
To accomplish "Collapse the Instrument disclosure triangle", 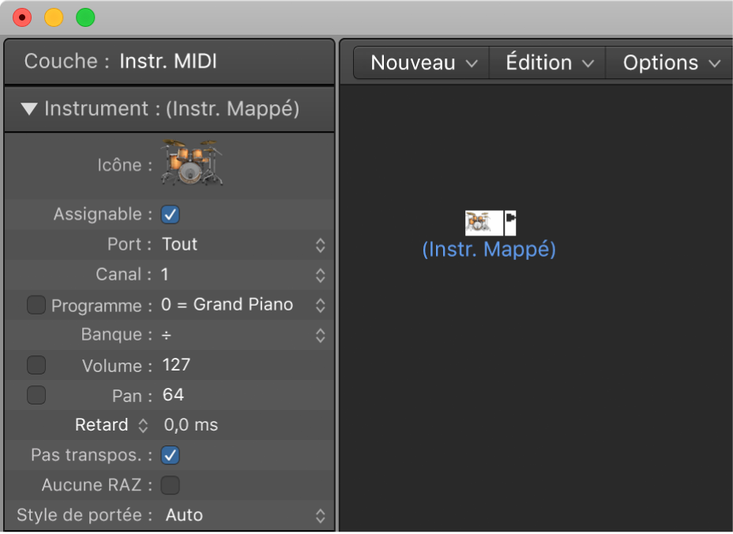I will coord(29,109).
